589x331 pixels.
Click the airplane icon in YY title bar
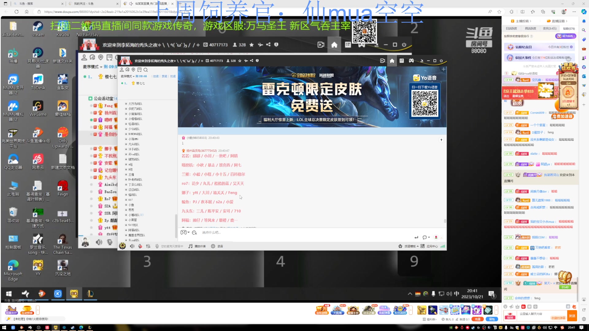(x=246, y=61)
